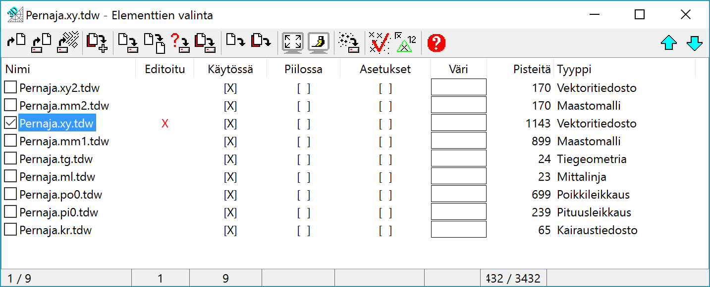The image size is (710, 287).
Task: Toggle Käytössä [X] for Pernaja.mm1.tdw
Action: click(x=230, y=141)
